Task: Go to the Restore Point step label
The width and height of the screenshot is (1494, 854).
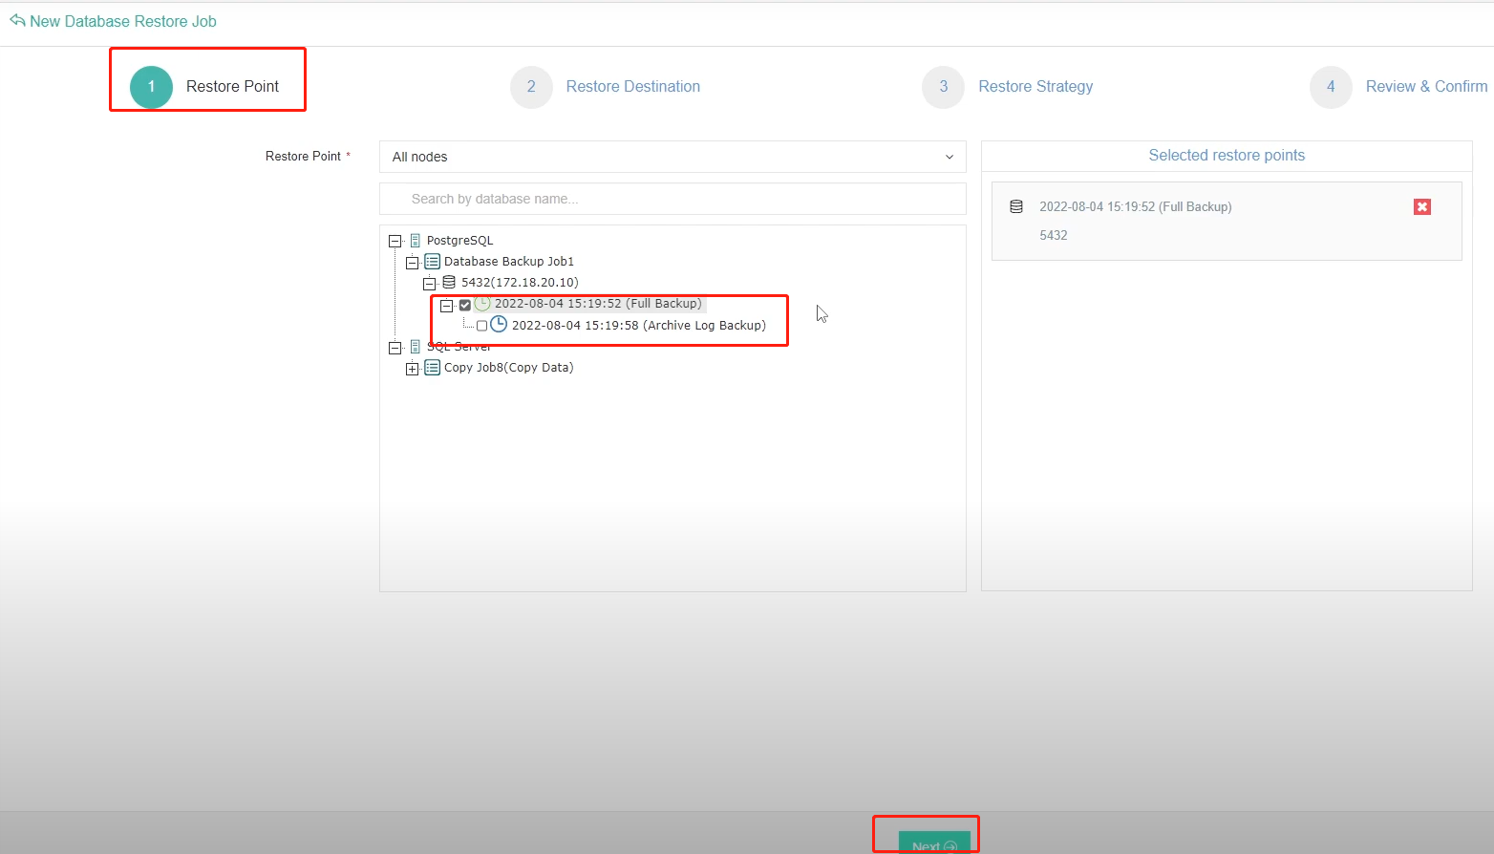Action: (x=232, y=87)
